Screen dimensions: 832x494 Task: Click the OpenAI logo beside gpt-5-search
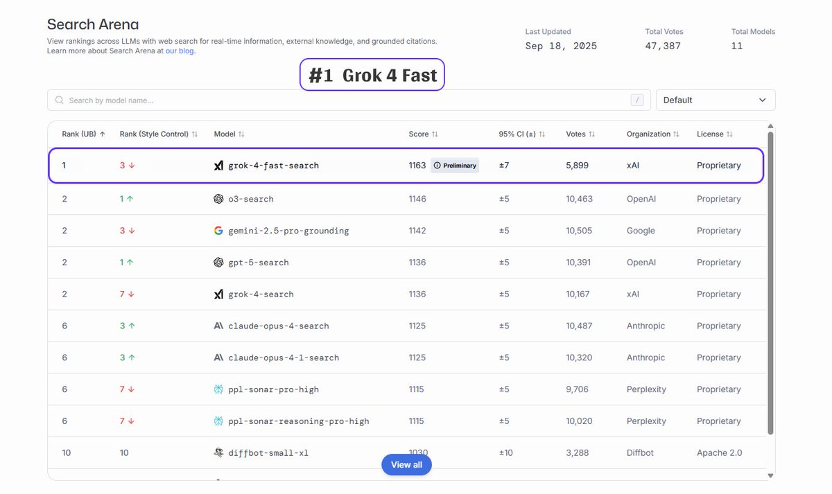(x=218, y=263)
